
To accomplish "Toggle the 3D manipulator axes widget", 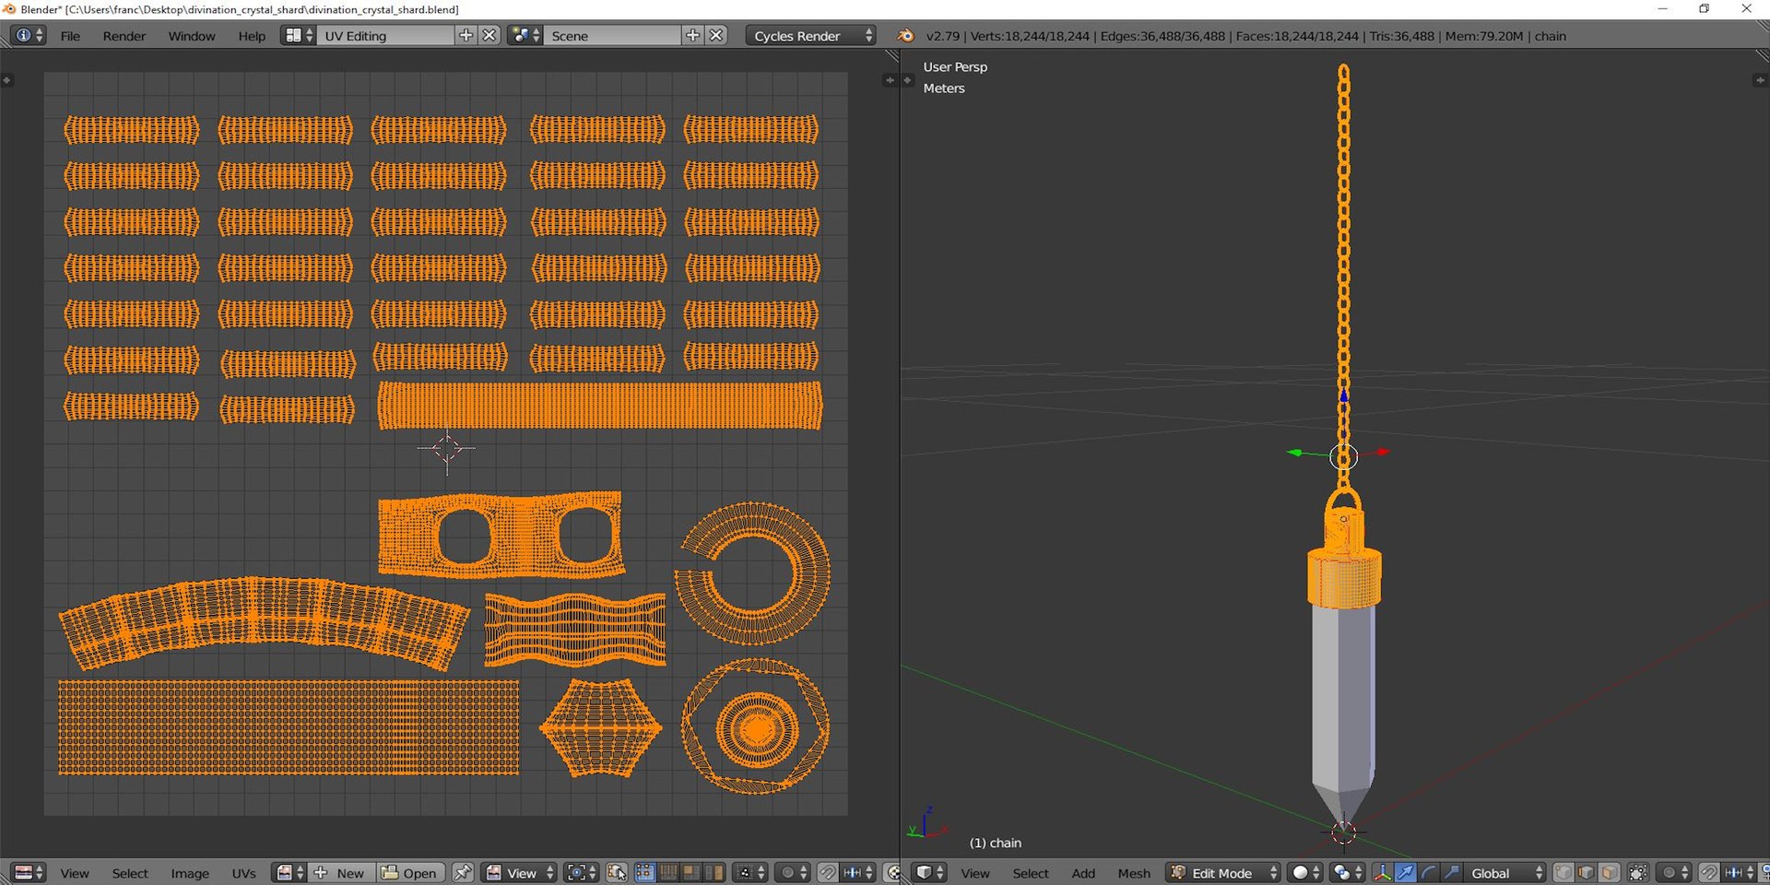I will click(x=1382, y=873).
